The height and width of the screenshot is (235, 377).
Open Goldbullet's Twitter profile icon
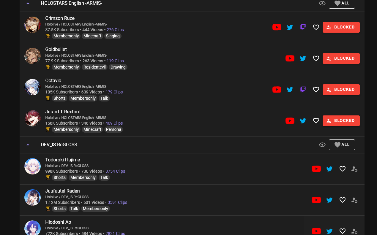coord(303,58)
